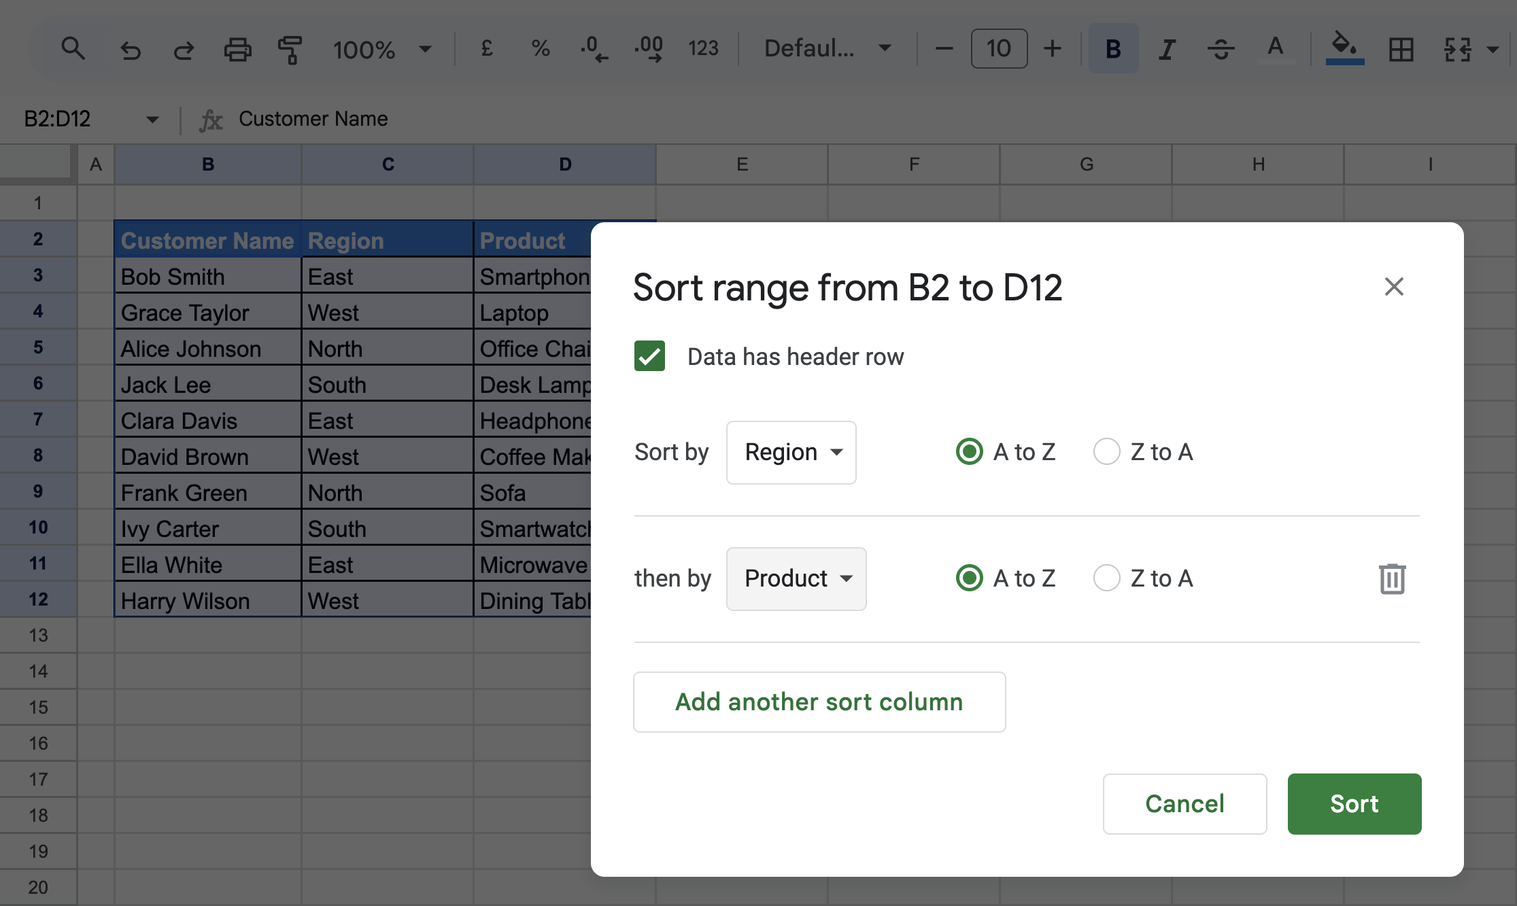This screenshot has width=1517, height=906.
Task: Click the green Sort button
Action: pos(1354,803)
